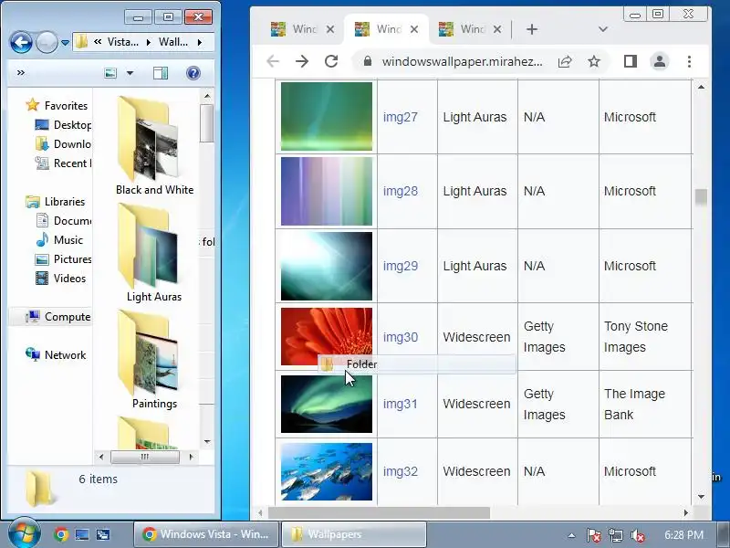The width and height of the screenshot is (730, 548).
Task: Expand hidden Explorer toolbar commands chevron
Action: coord(20,73)
